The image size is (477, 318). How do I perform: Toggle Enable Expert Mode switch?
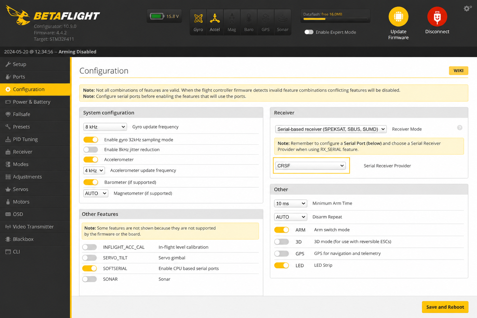(309, 32)
